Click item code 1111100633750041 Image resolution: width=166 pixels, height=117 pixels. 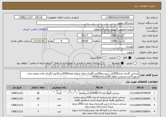click(x=140, y=112)
